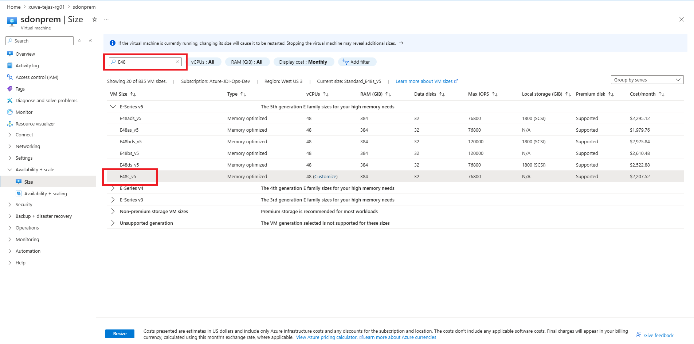Sort by Premium disk column arrows
This screenshot has height=344, width=694.
coord(611,94)
